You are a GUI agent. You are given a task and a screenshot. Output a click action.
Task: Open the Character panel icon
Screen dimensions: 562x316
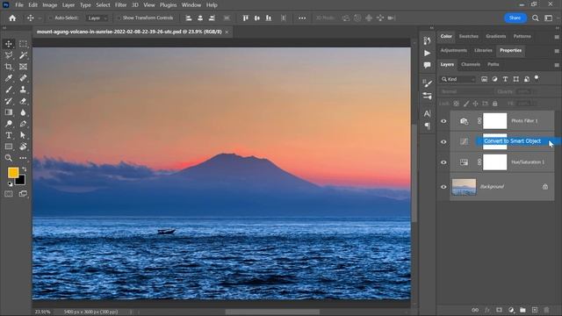tap(428, 114)
